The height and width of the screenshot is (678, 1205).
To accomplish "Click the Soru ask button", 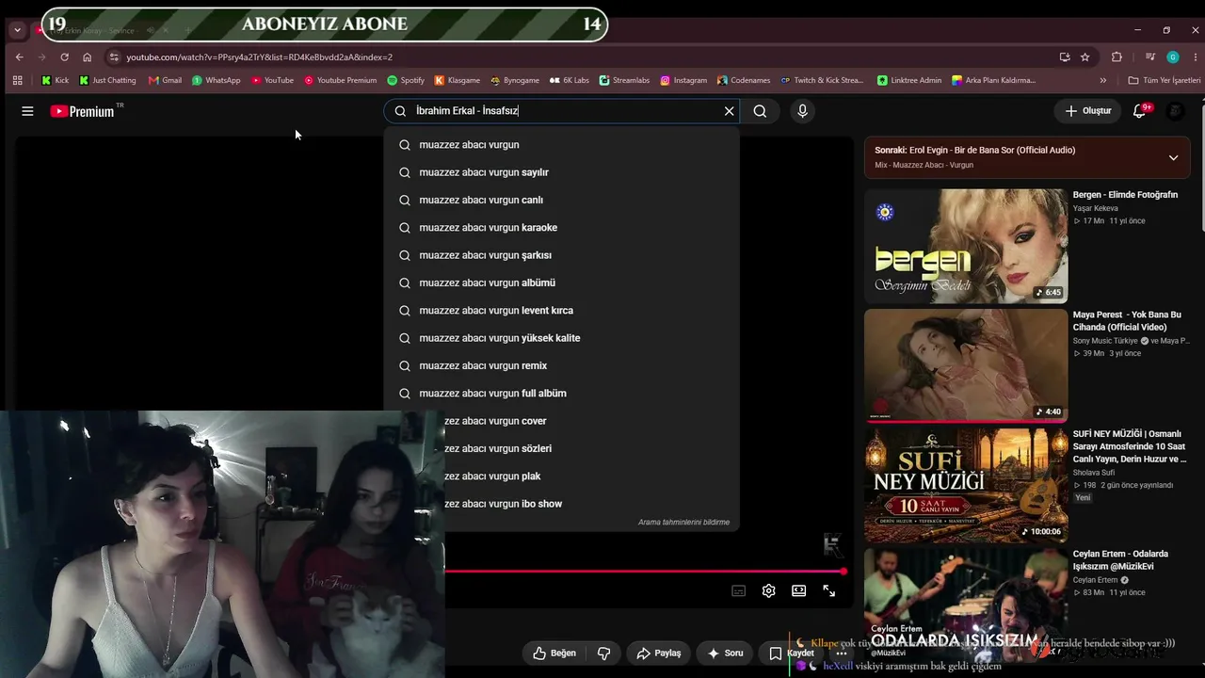I will click(x=725, y=653).
